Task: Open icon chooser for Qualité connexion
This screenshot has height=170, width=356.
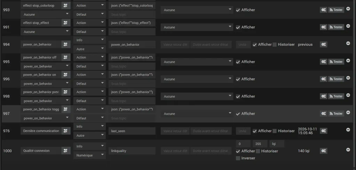Action: coord(66,151)
